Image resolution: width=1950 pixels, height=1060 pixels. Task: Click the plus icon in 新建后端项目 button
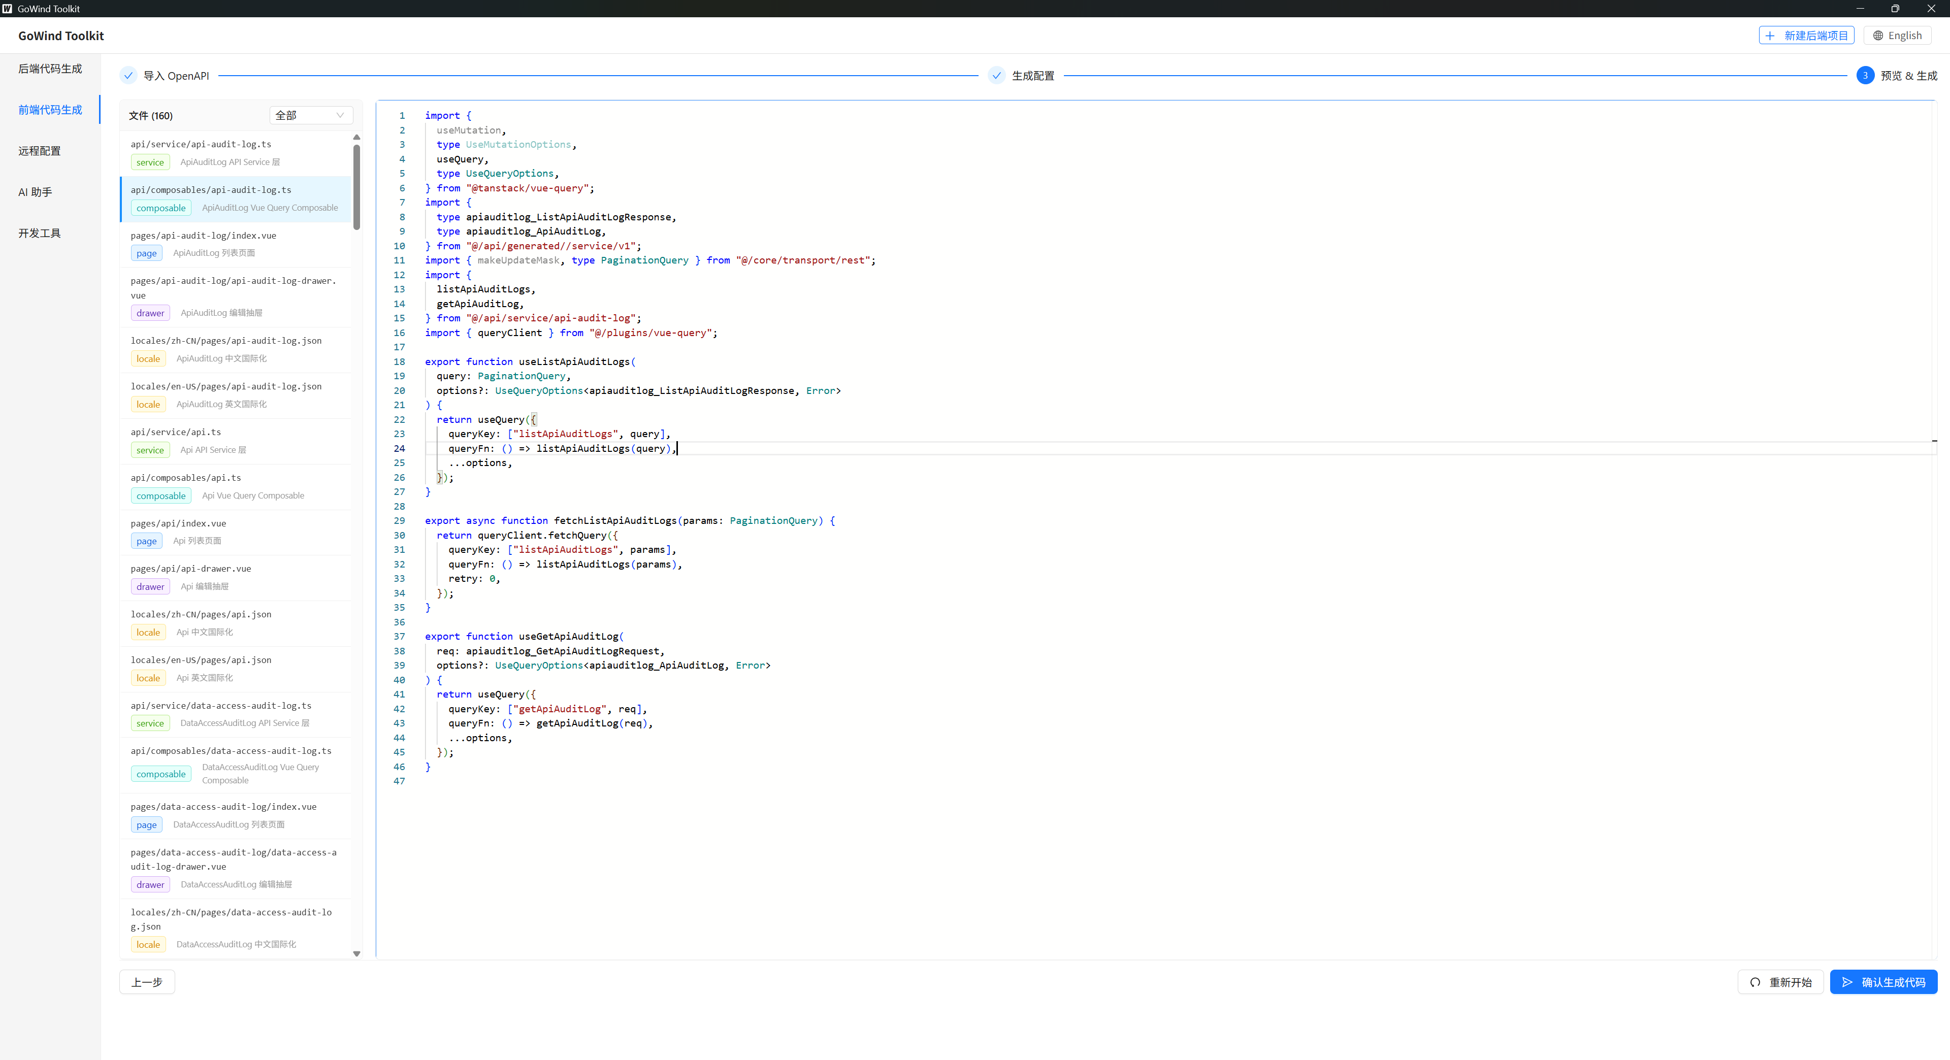pos(1770,36)
